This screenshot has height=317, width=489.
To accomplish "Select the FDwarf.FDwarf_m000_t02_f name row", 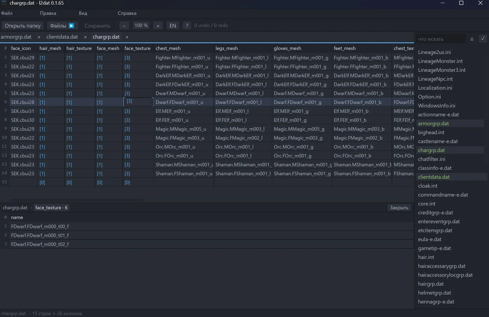I will (x=211, y=244).
